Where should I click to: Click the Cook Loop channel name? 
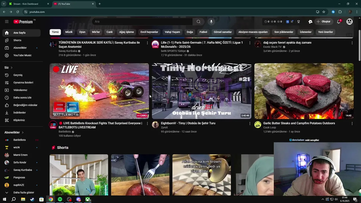(270, 127)
